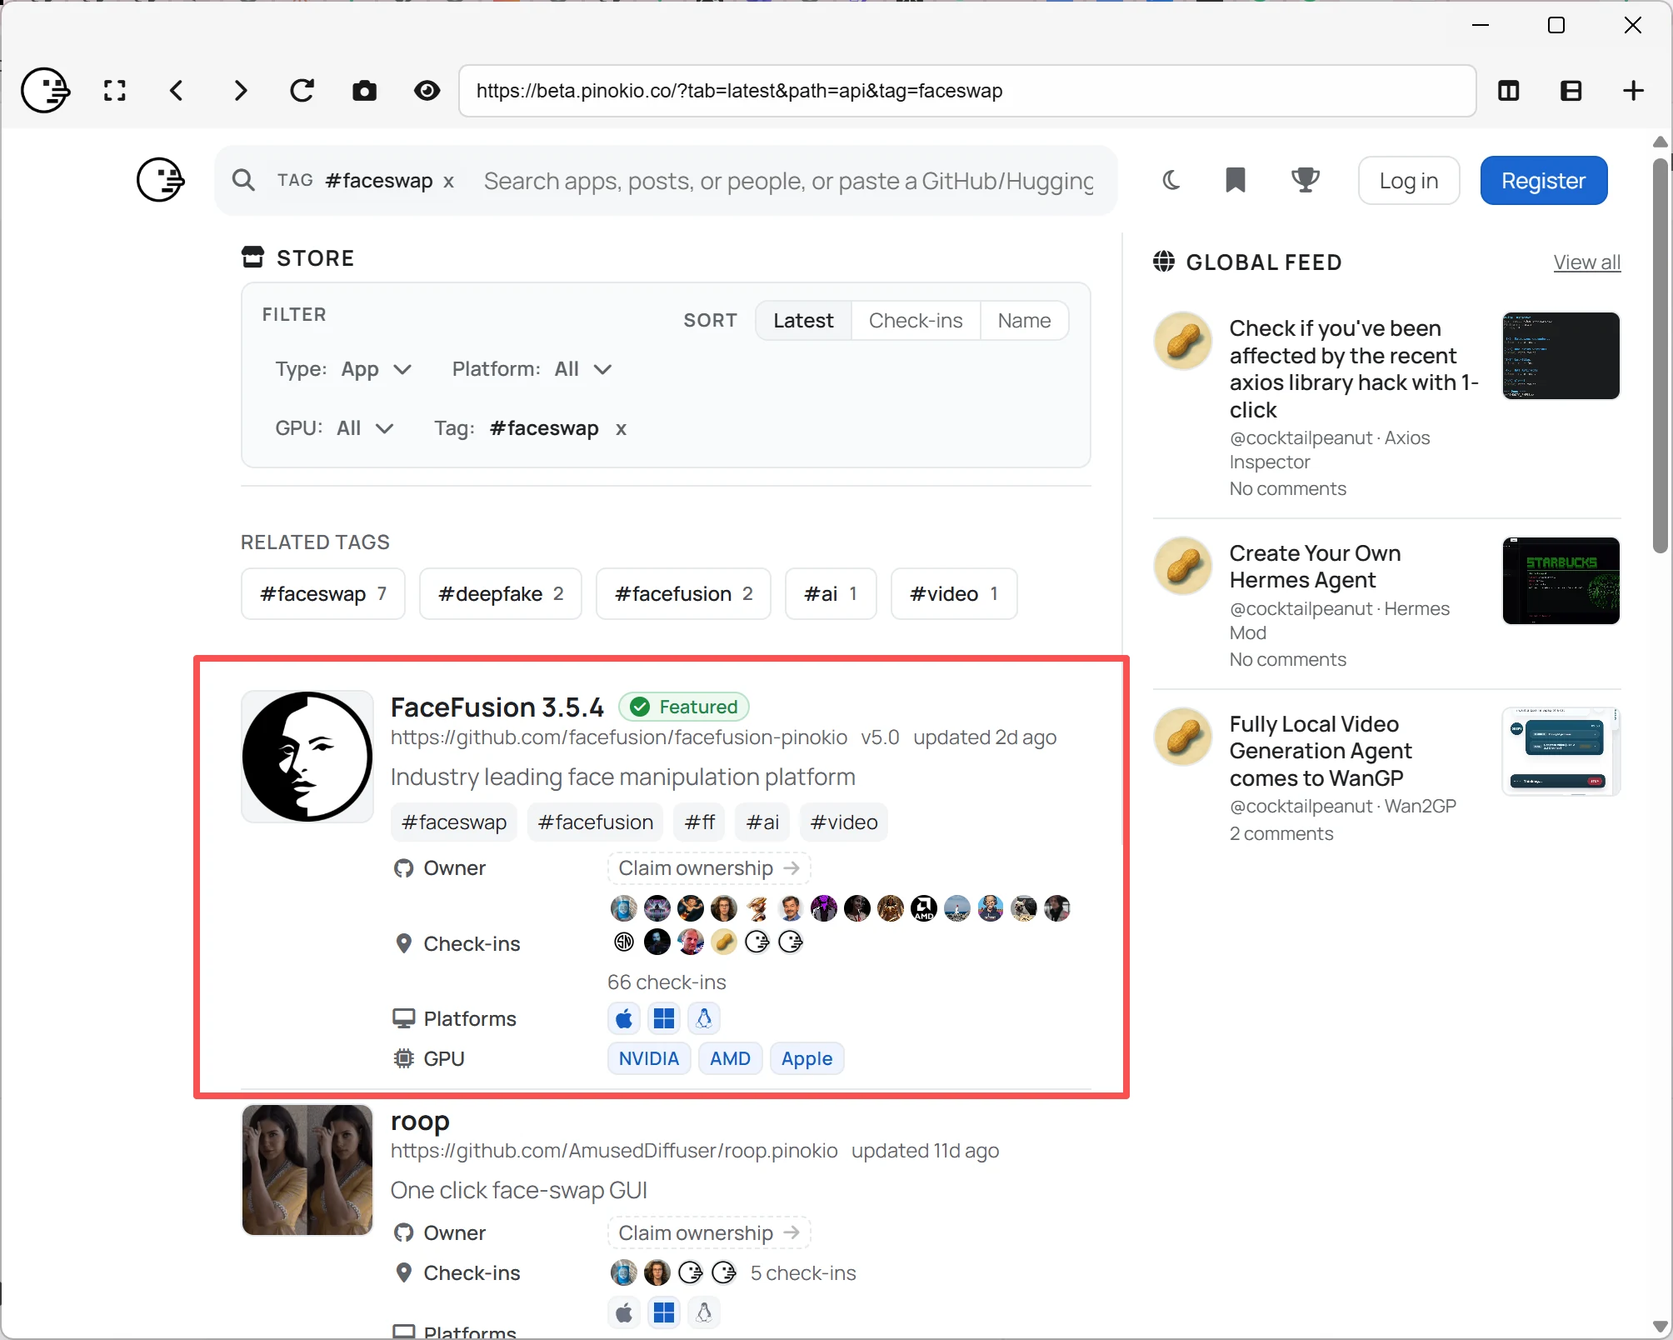1673x1340 pixels.
Task: Split view with the column layout icon
Action: (1509, 91)
